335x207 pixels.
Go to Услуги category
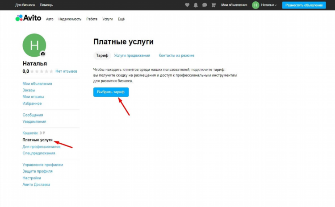(x=108, y=19)
